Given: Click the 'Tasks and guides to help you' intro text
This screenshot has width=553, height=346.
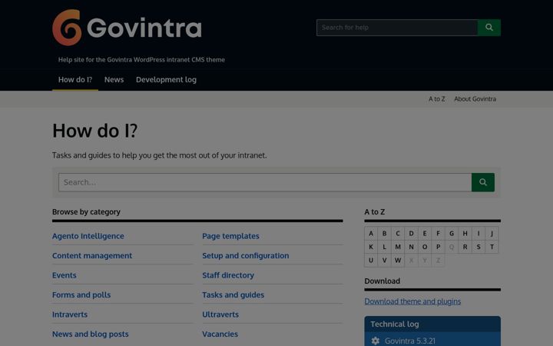Looking at the screenshot, I should tap(160, 155).
